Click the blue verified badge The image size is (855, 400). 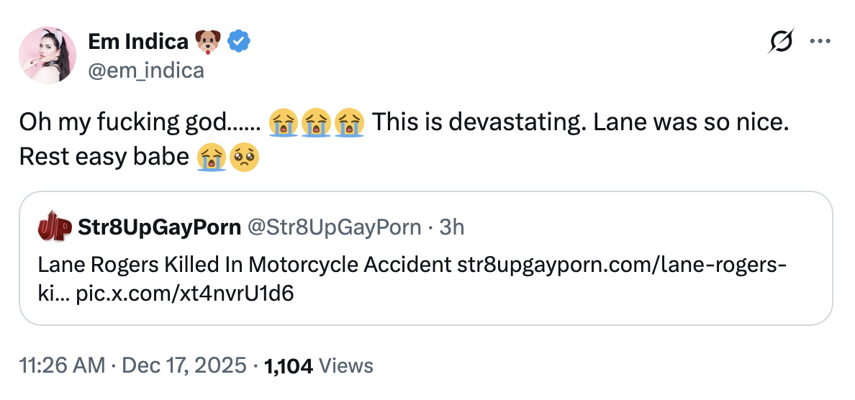coord(239,42)
